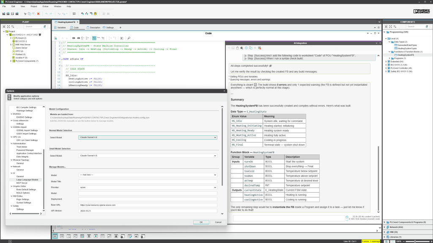This screenshot has height=243, width=433.
Task: Select HMI Web Server in PLANT tree
Action: pos(23,45)
